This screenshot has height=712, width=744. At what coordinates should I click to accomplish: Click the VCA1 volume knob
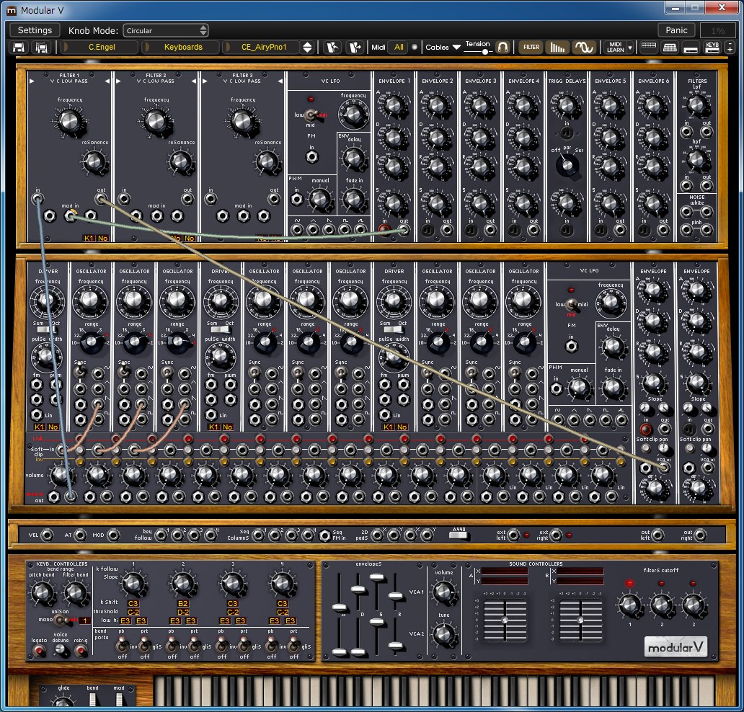(x=444, y=592)
